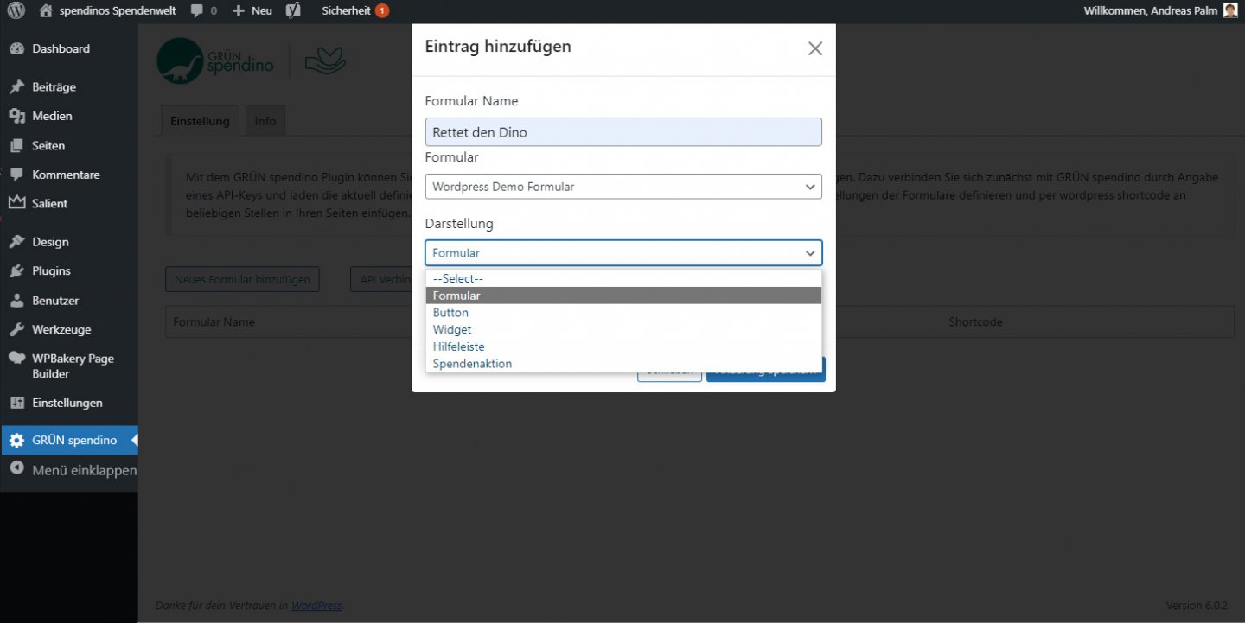The height and width of the screenshot is (623, 1245).
Task: Click the Sicherheit notification badge
Action: (x=381, y=11)
